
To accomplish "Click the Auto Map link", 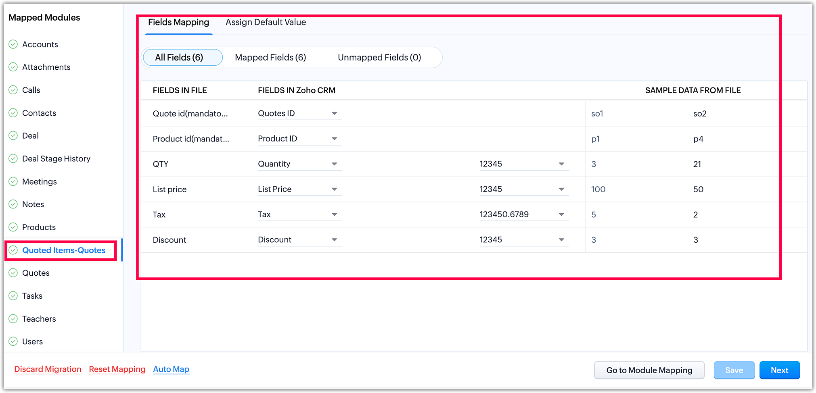I will tap(171, 369).
